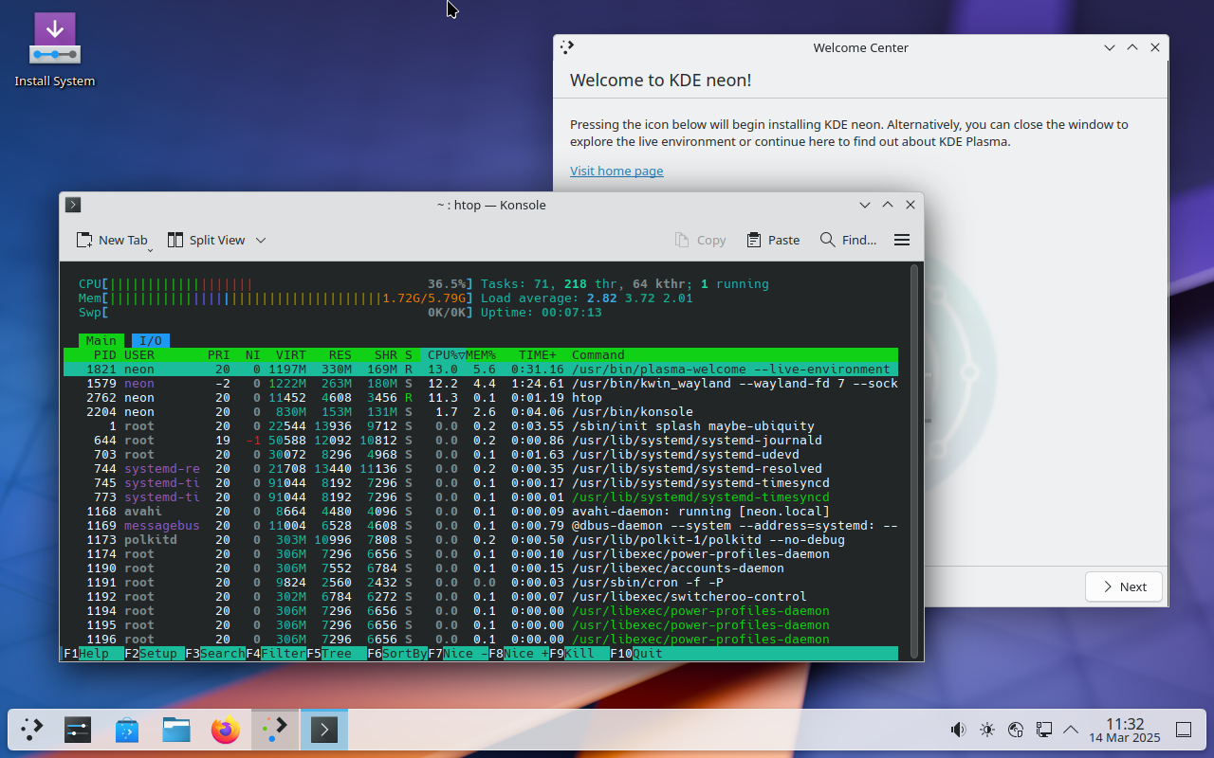Select the switcheroo-control process row
The width and height of the screenshot is (1214, 758).
481,596
